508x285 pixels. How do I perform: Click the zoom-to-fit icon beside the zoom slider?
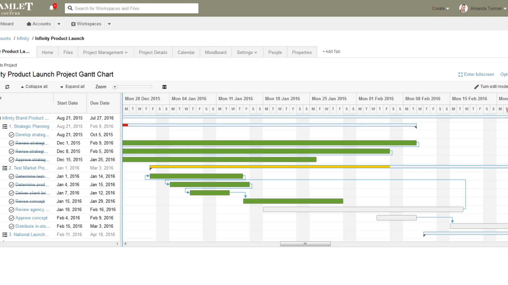point(164,87)
